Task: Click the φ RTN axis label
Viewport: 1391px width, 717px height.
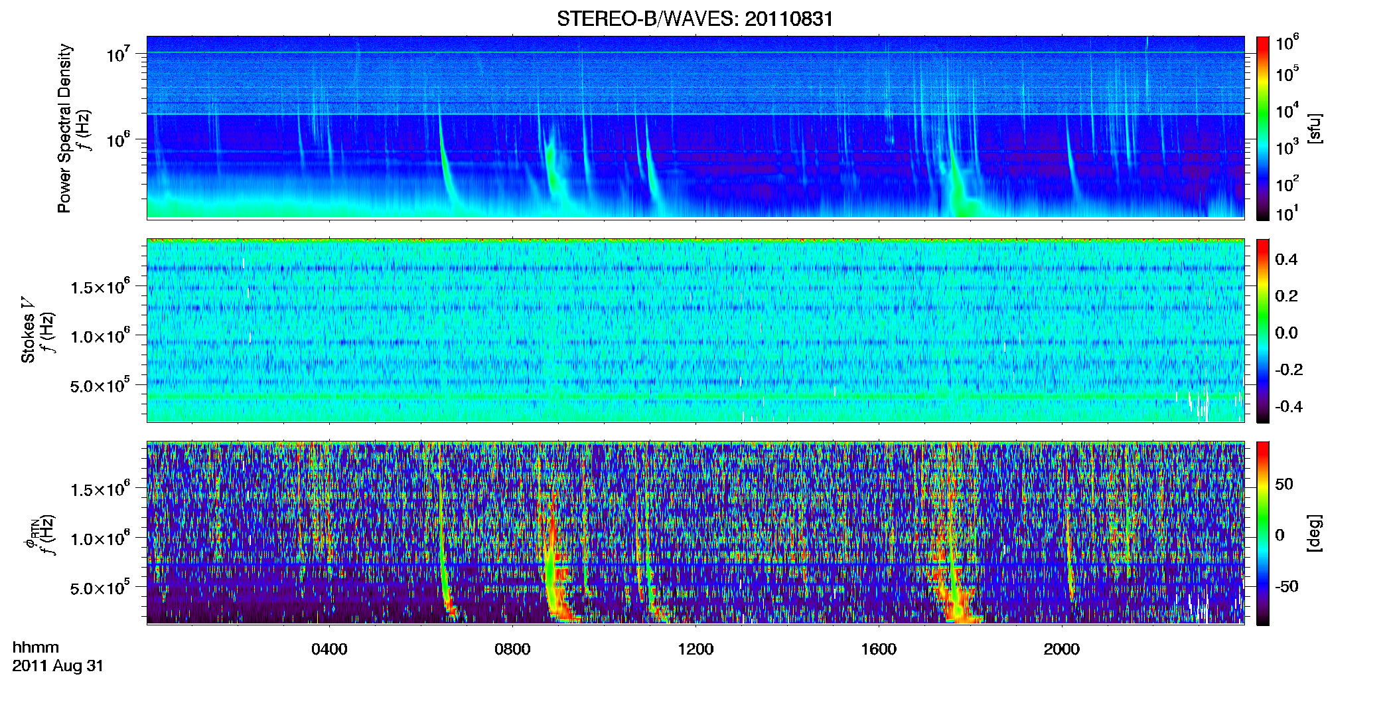Action: [29, 534]
